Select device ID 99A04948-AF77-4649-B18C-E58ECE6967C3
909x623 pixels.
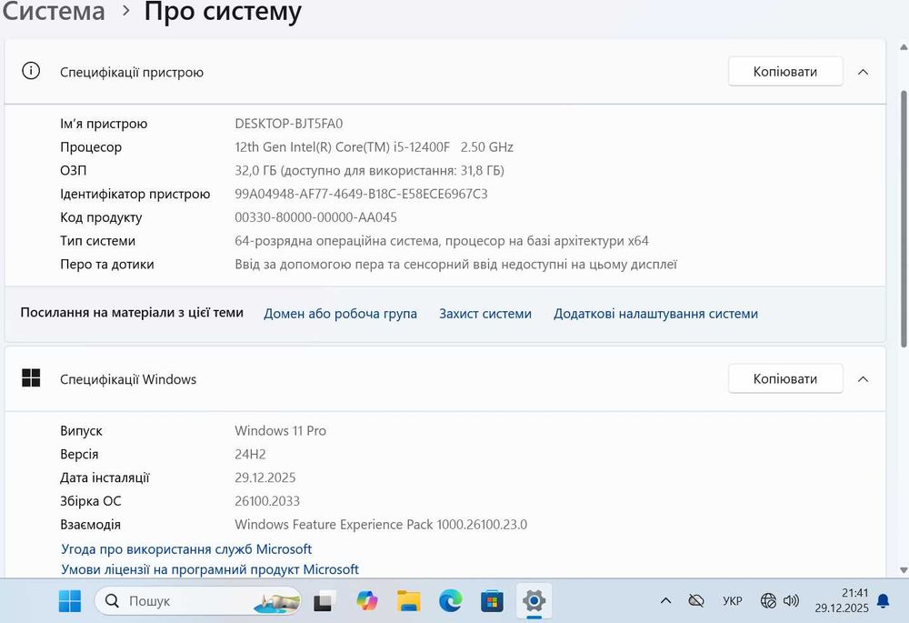pos(361,194)
